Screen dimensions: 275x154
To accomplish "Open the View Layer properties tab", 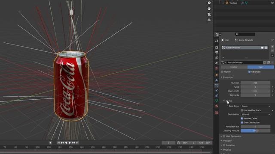I will click(x=217, y=58).
